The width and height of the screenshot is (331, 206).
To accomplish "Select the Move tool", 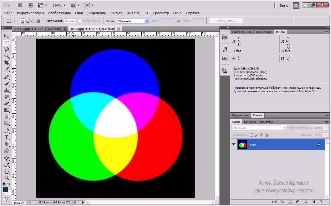I will pyautogui.click(x=7, y=36).
